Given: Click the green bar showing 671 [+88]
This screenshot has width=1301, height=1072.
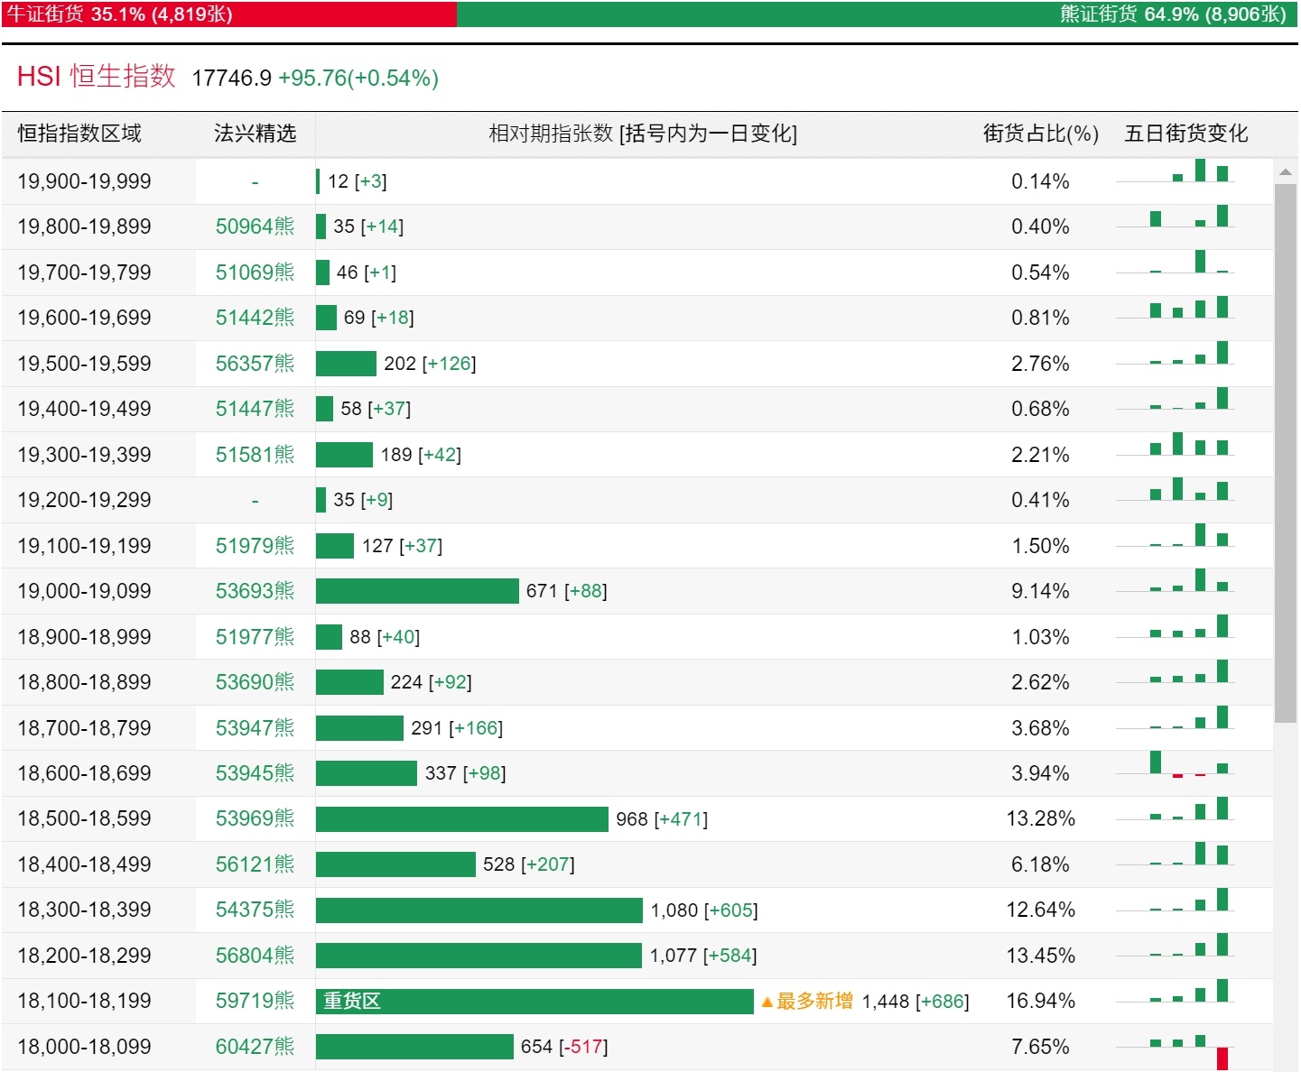Looking at the screenshot, I should [417, 591].
